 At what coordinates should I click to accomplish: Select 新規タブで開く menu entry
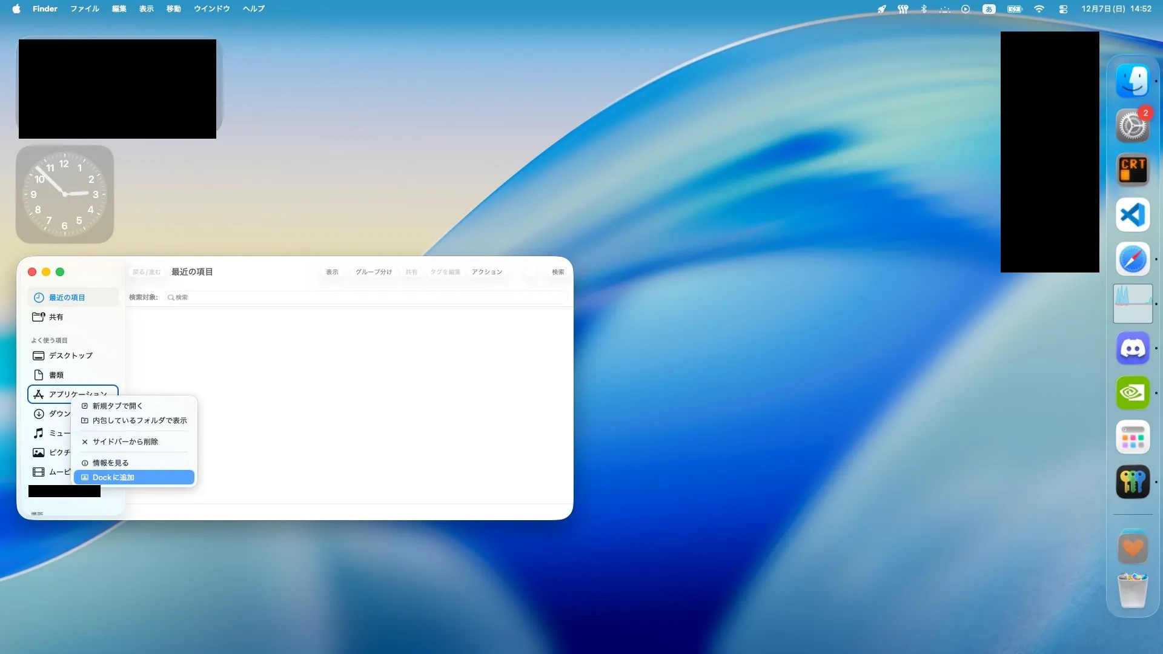(118, 406)
